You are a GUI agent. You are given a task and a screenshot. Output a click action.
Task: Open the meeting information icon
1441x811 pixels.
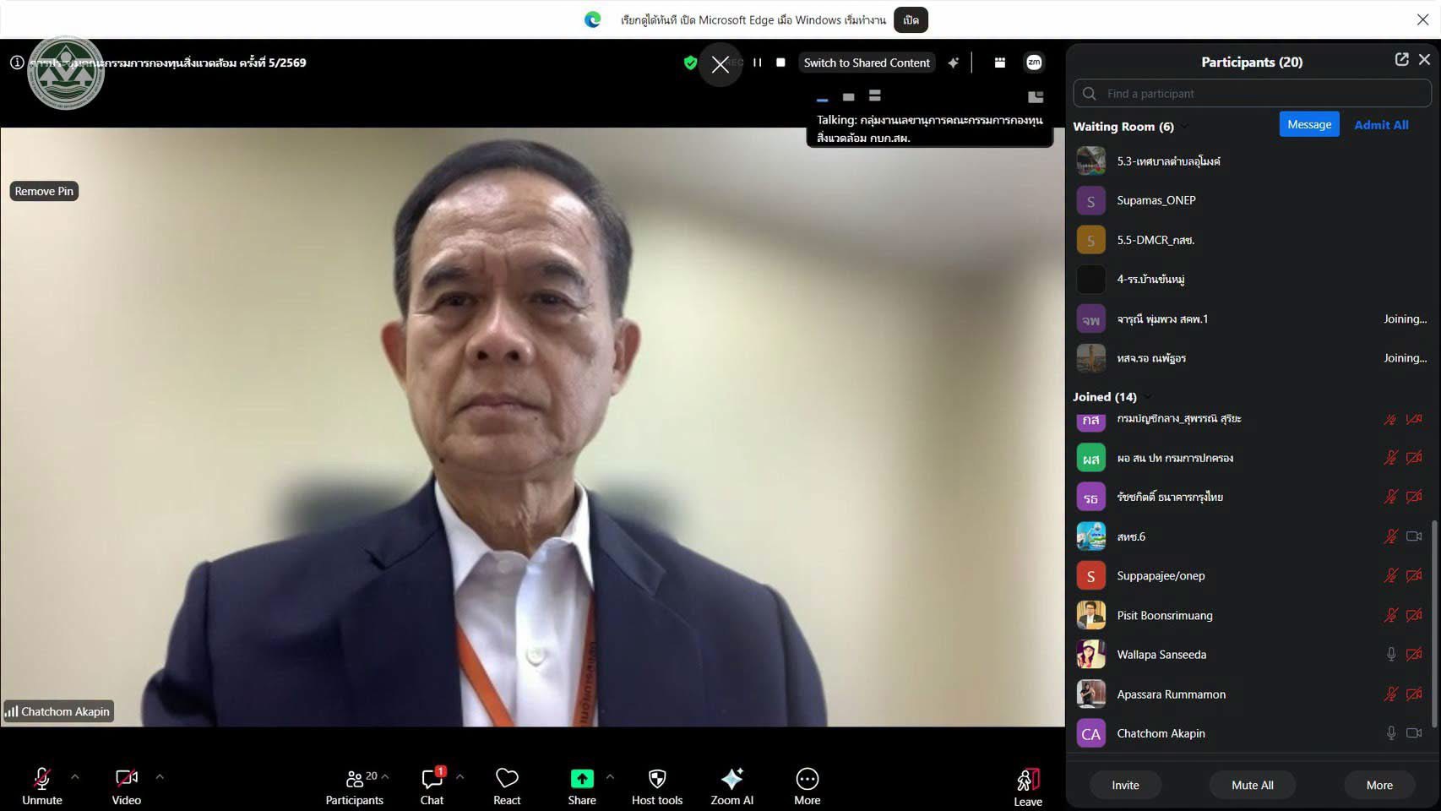pos(17,63)
